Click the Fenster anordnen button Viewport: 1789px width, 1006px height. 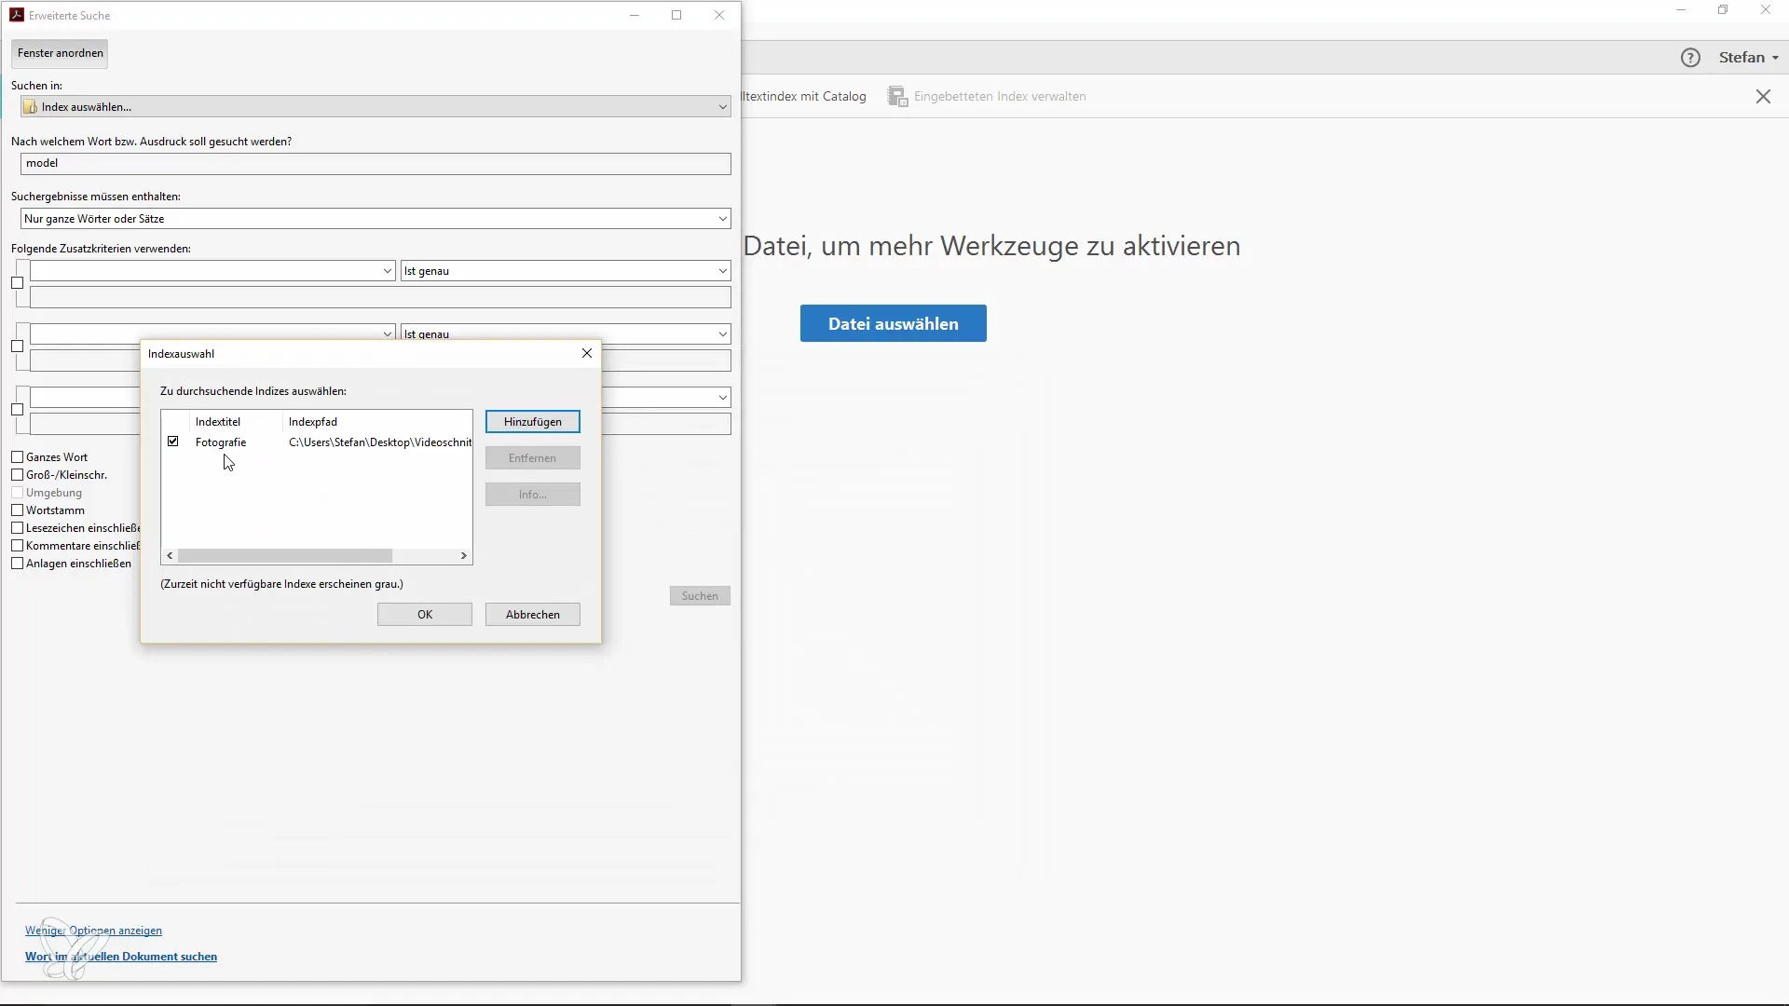[x=60, y=53]
